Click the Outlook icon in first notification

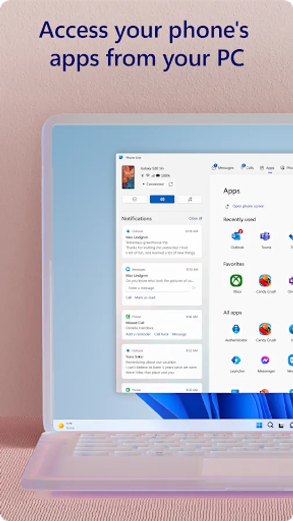(x=127, y=231)
